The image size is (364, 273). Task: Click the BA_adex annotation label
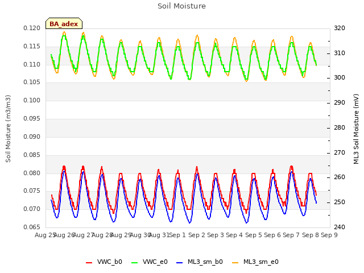click(x=64, y=24)
